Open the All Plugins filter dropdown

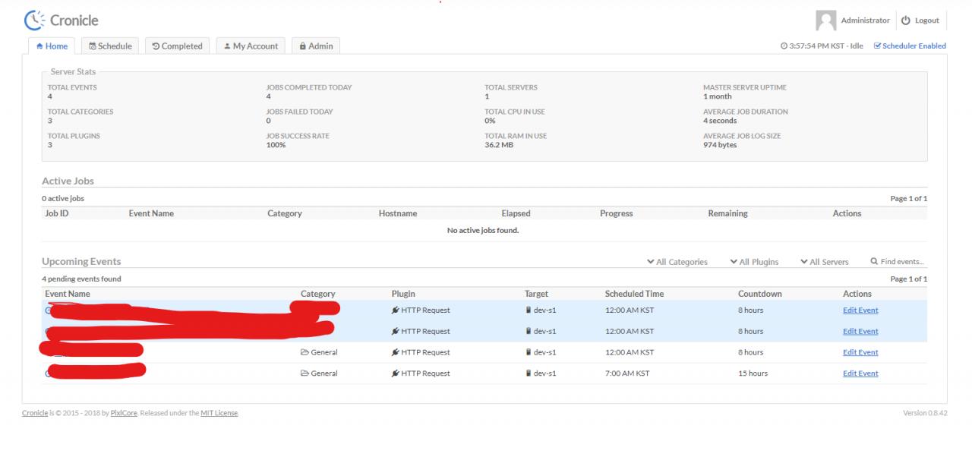coord(754,262)
